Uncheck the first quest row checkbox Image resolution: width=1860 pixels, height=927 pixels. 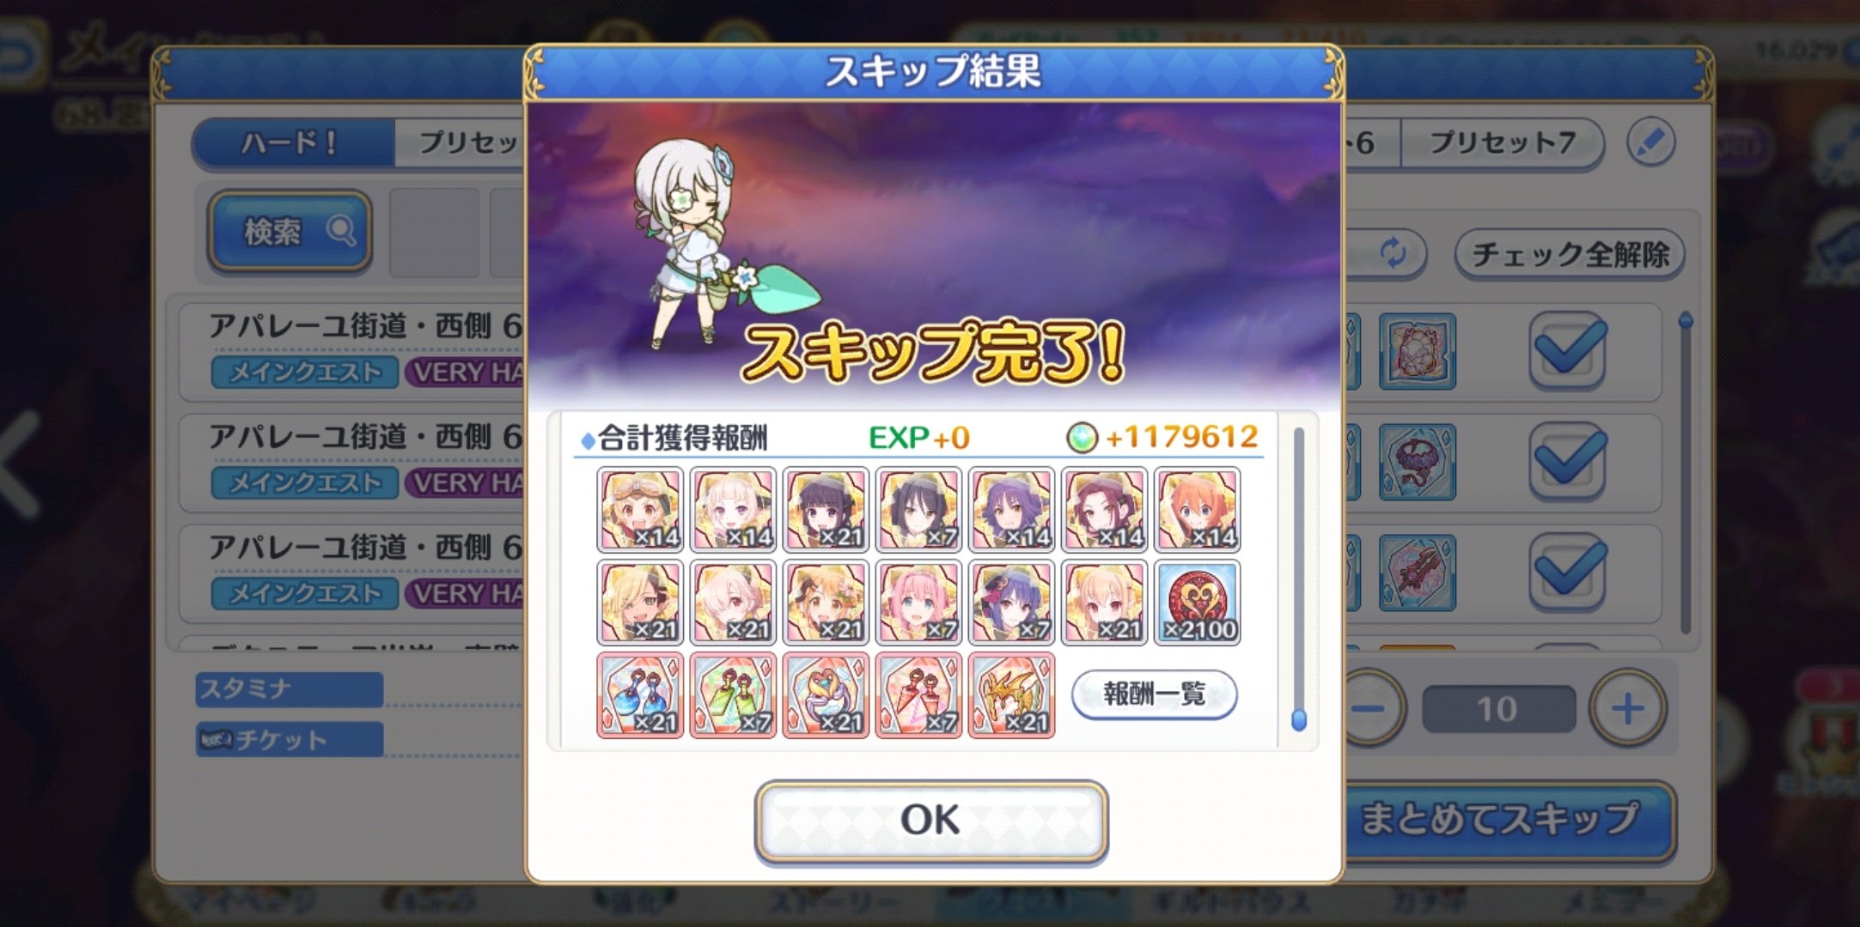point(1568,350)
